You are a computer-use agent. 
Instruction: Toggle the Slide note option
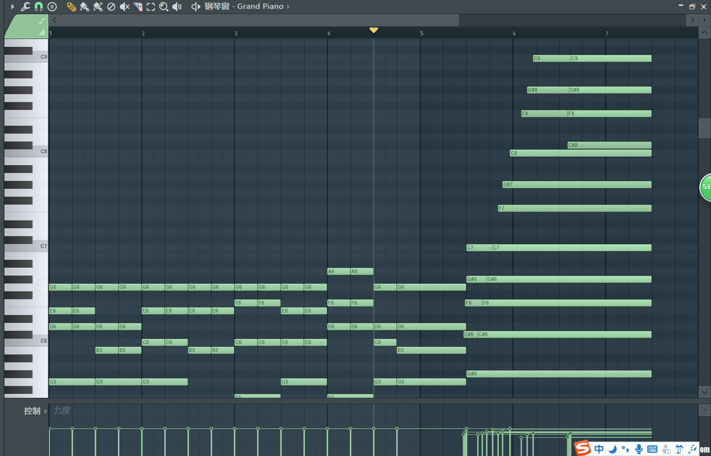point(42,21)
